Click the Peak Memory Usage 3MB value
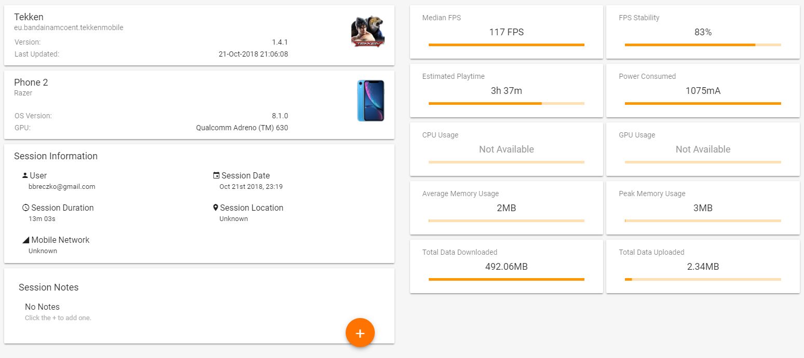804x358 pixels. click(703, 208)
